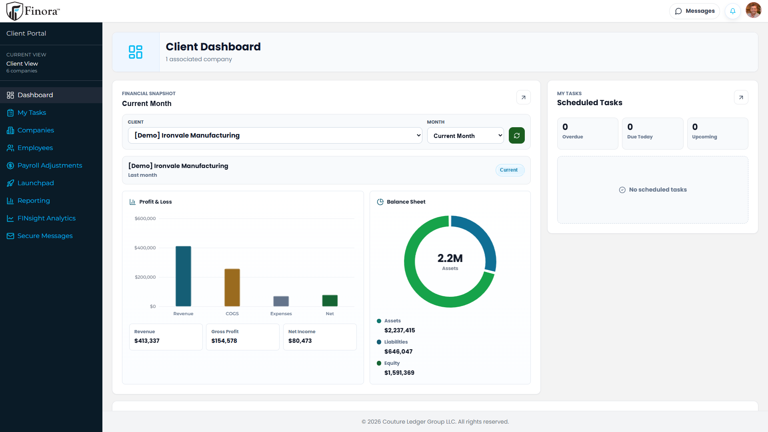768x432 pixels.
Task: Click the My Tasks clipboard icon
Action: [x=10, y=113]
